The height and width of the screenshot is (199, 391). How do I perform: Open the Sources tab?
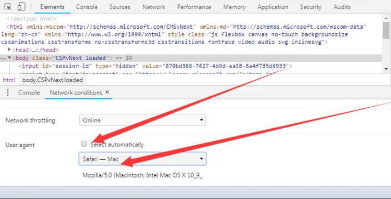(x=120, y=7)
